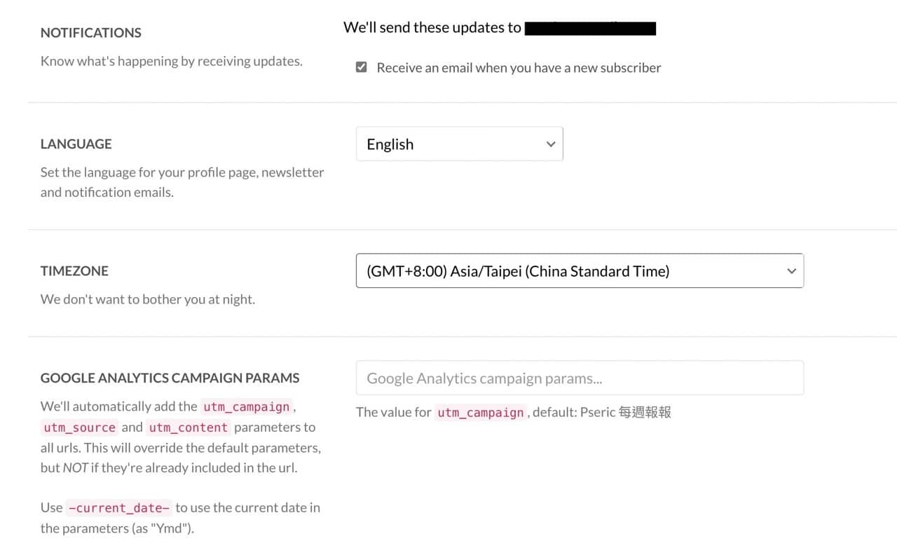Screen dimensions: 897x548
Task: Click the -current_date- code tag
Action: [119, 508]
